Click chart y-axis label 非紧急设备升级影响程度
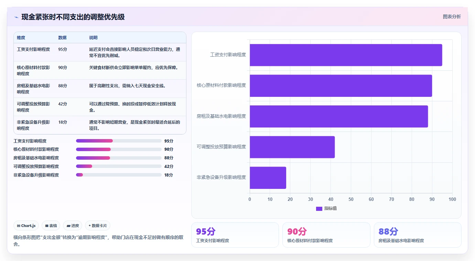The image size is (475, 261). tap(221, 178)
